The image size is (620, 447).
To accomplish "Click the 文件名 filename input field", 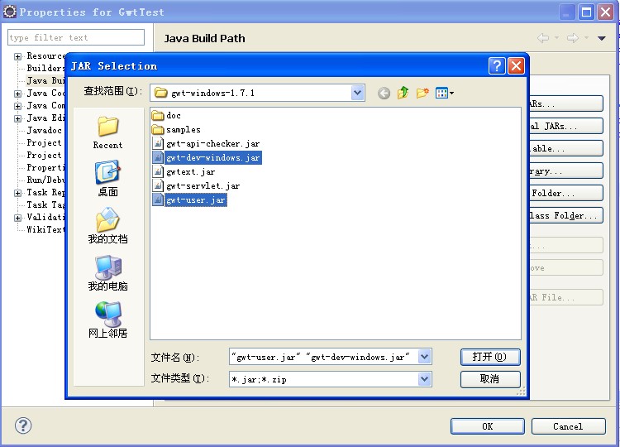I will coord(324,357).
